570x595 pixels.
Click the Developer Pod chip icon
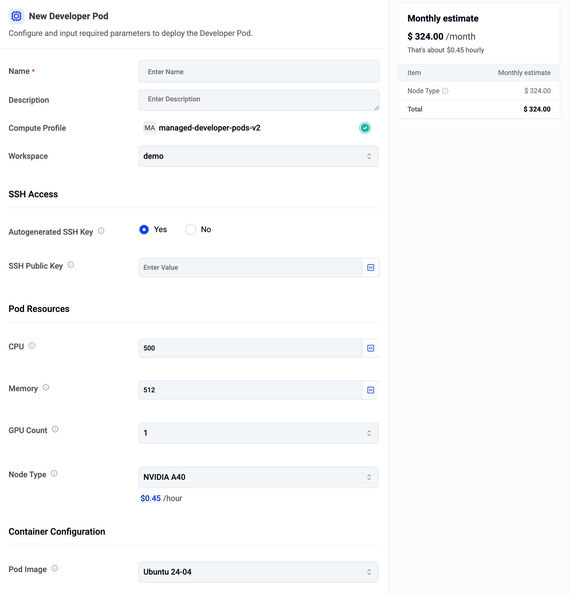pos(16,16)
